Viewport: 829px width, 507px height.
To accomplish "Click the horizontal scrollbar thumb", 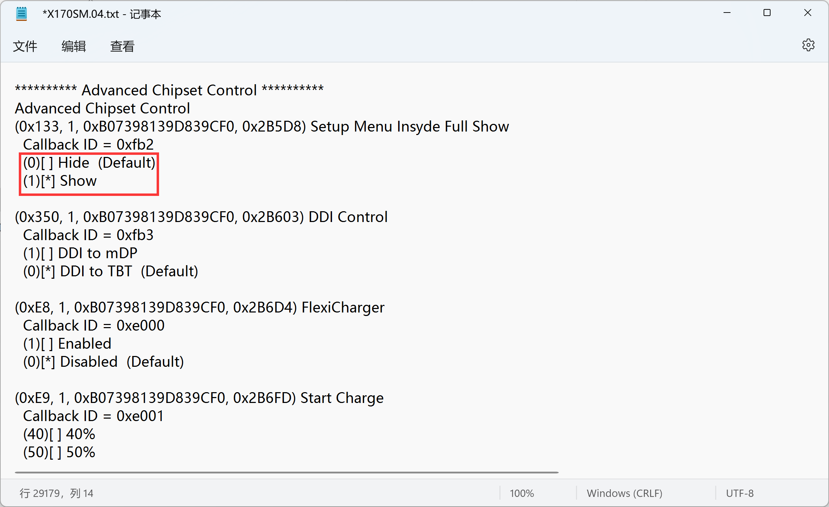I will coord(287,473).
